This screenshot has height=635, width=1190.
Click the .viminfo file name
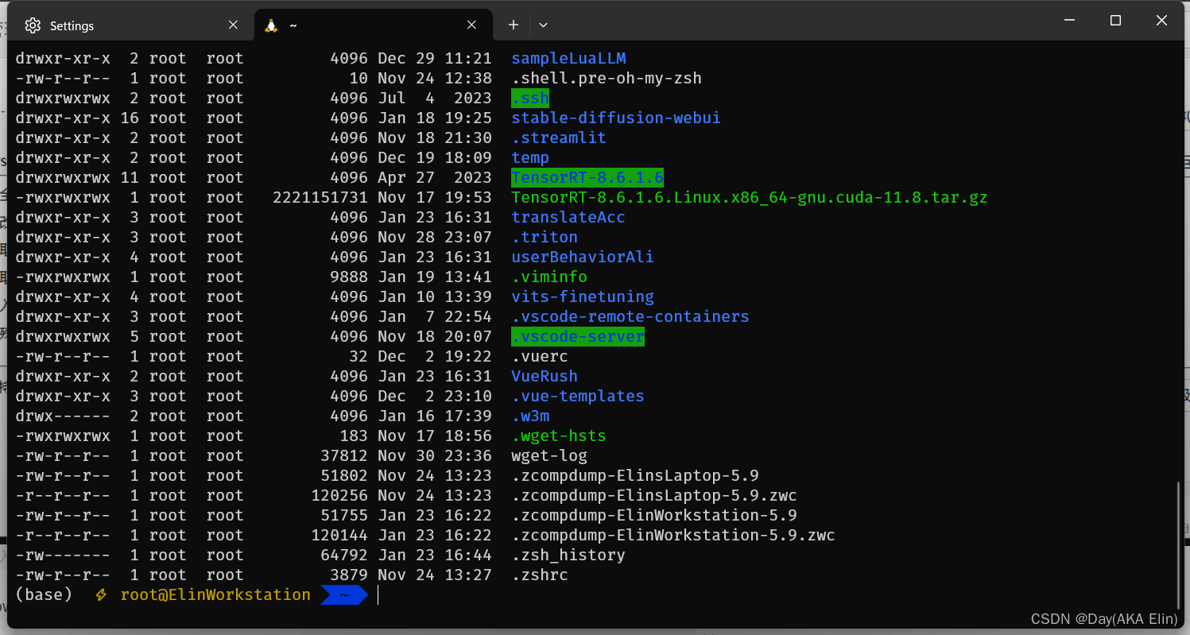pyautogui.click(x=549, y=277)
